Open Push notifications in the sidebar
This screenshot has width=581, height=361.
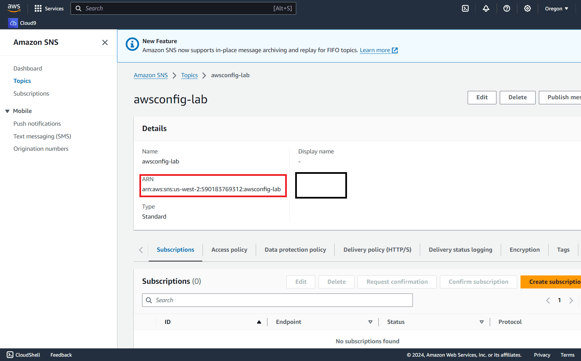click(37, 124)
